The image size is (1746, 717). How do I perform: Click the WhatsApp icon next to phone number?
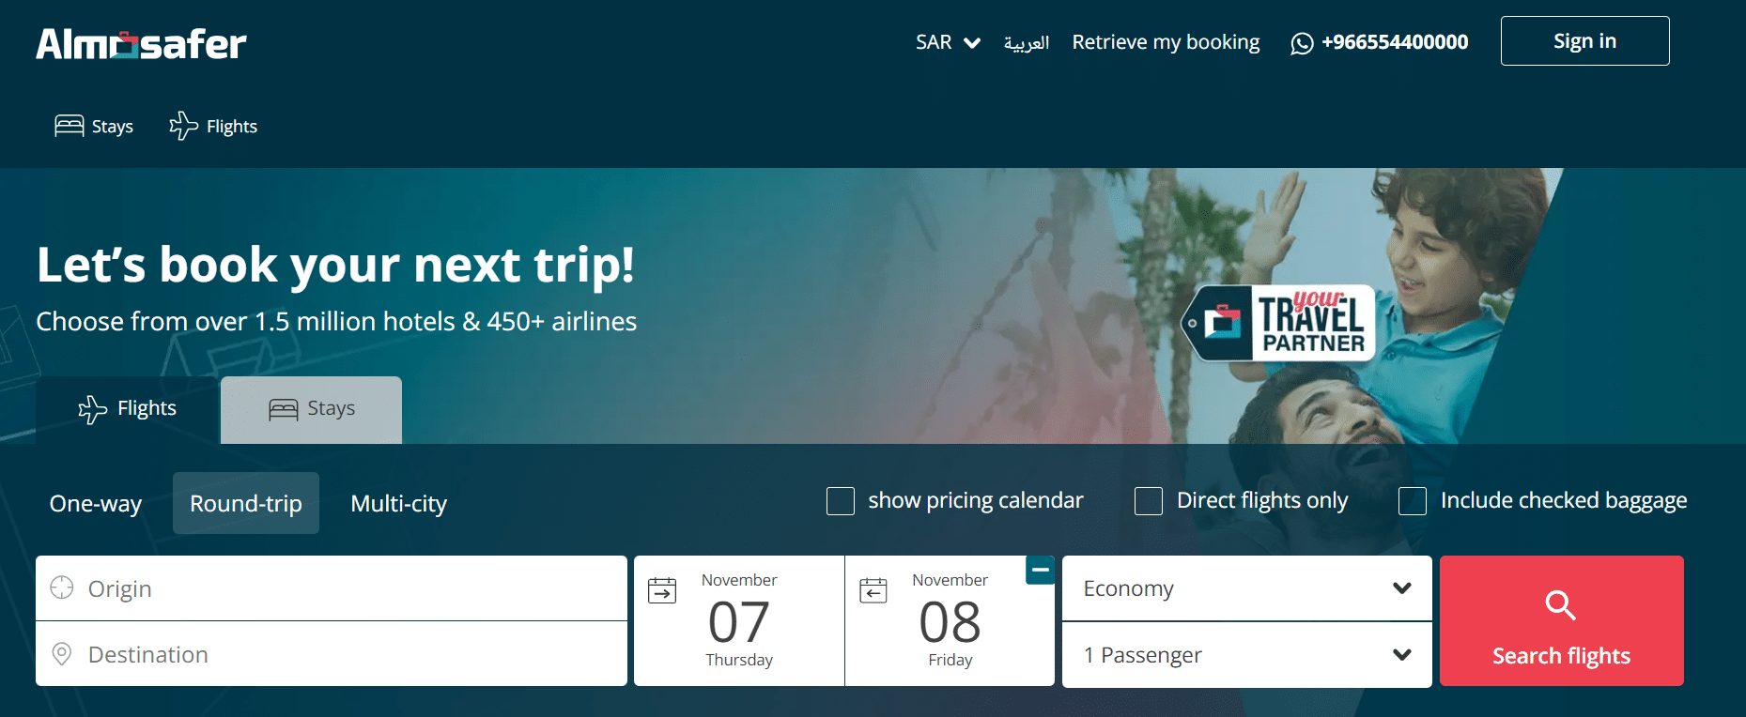(1302, 43)
